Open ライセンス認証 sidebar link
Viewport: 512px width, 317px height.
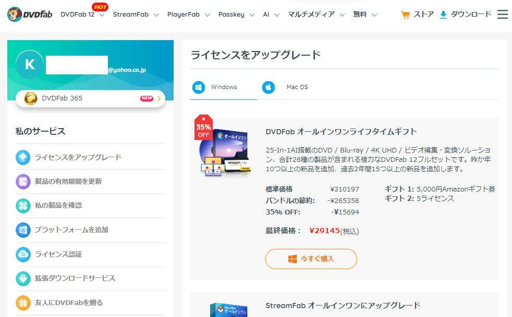pos(58,254)
